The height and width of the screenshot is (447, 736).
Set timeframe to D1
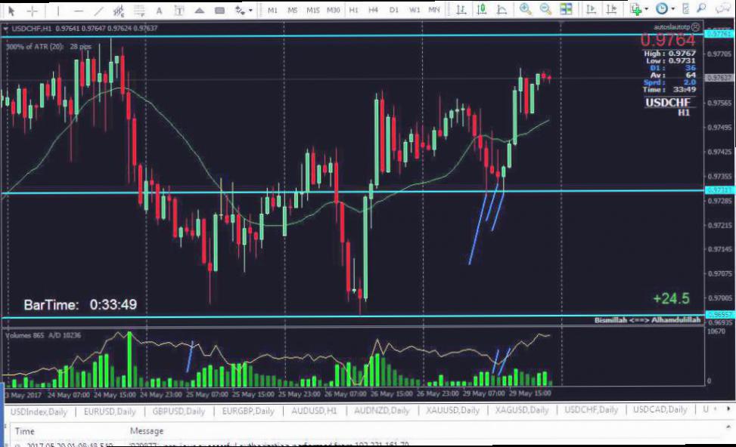click(x=394, y=11)
